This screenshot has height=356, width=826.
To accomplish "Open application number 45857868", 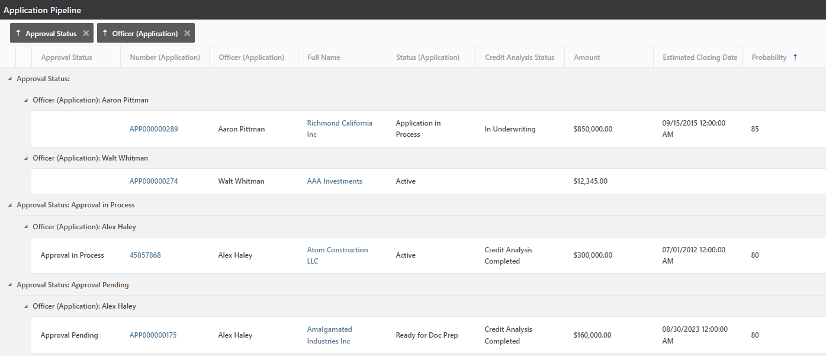I will pyautogui.click(x=145, y=255).
